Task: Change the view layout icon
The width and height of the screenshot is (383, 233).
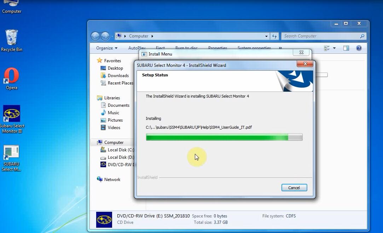Action: 327,48
